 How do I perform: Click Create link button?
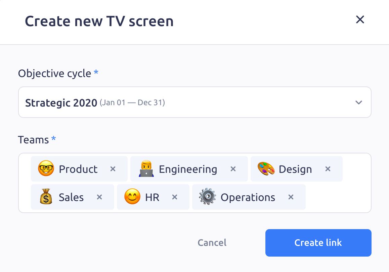318,243
